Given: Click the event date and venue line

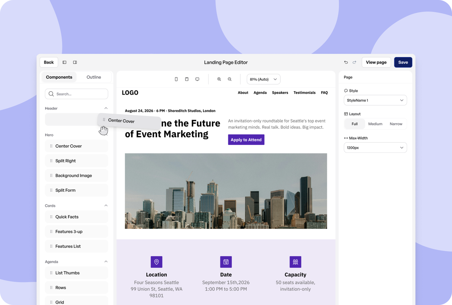Looking at the screenshot, I should [170, 111].
